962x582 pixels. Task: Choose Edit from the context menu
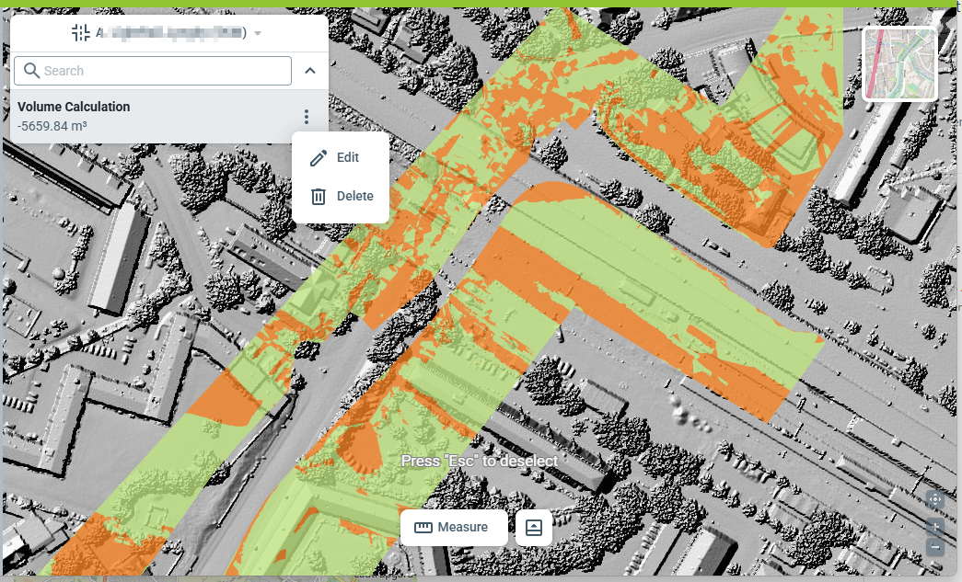pyautogui.click(x=347, y=157)
